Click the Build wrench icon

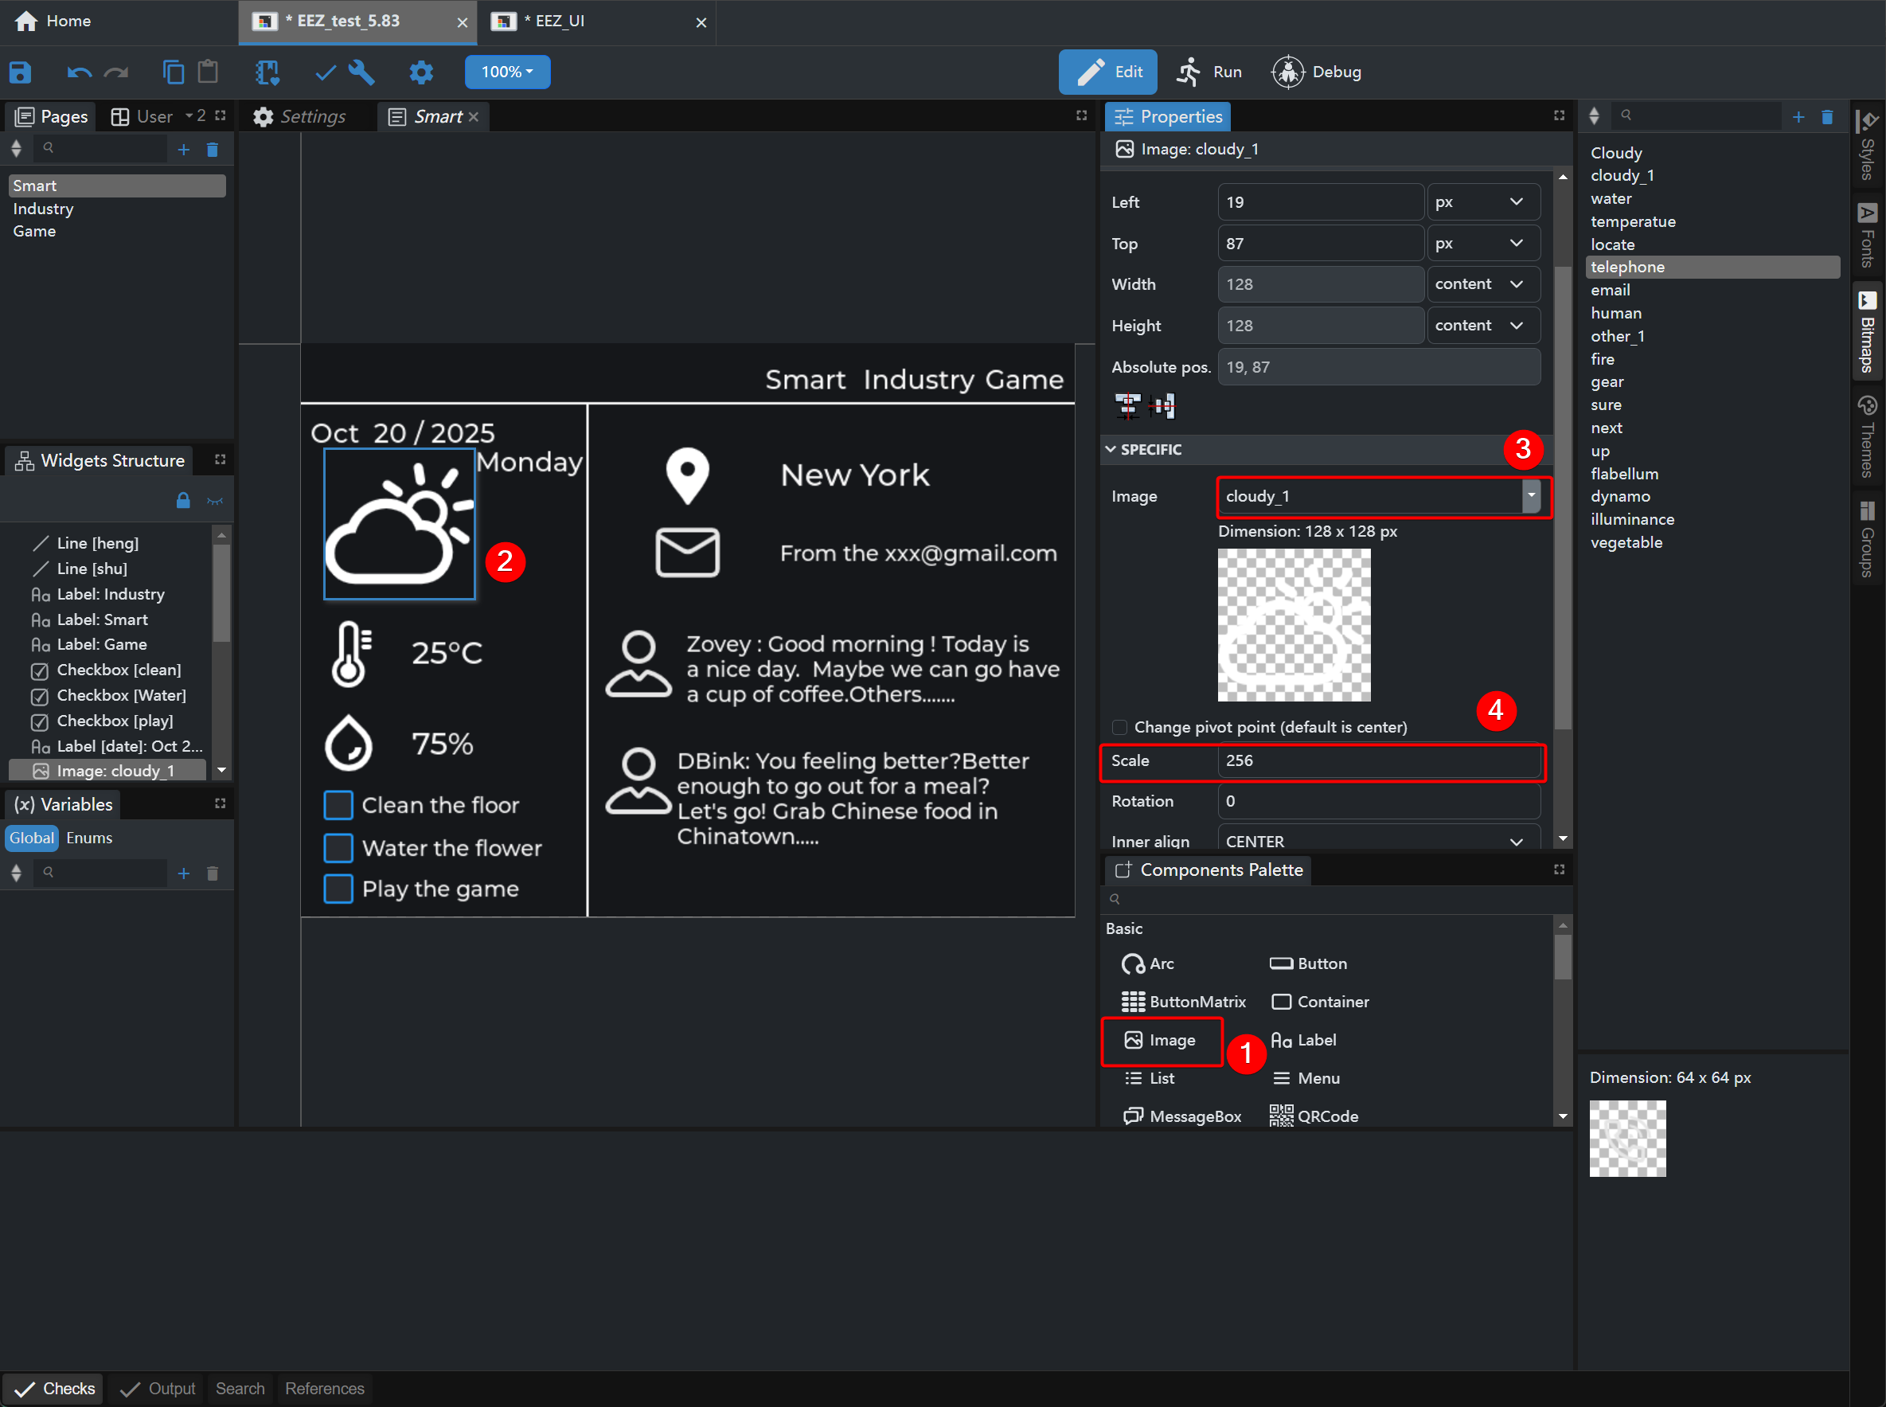(362, 72)
